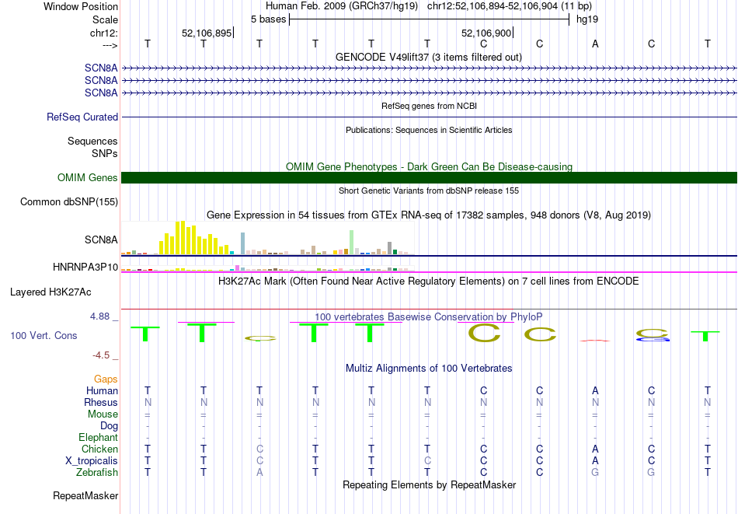Select the Human alignment row label
Image resolution: width=738 pixels, height=514 pixels.
pos(102,390)
